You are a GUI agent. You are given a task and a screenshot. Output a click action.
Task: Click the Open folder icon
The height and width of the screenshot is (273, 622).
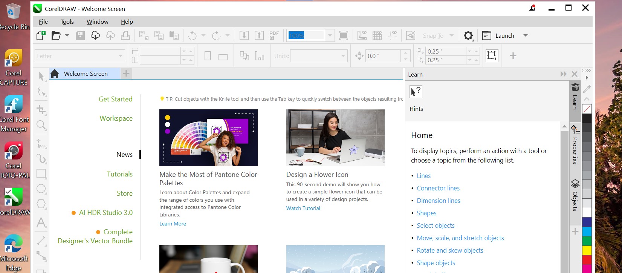[x=56, y=35]
